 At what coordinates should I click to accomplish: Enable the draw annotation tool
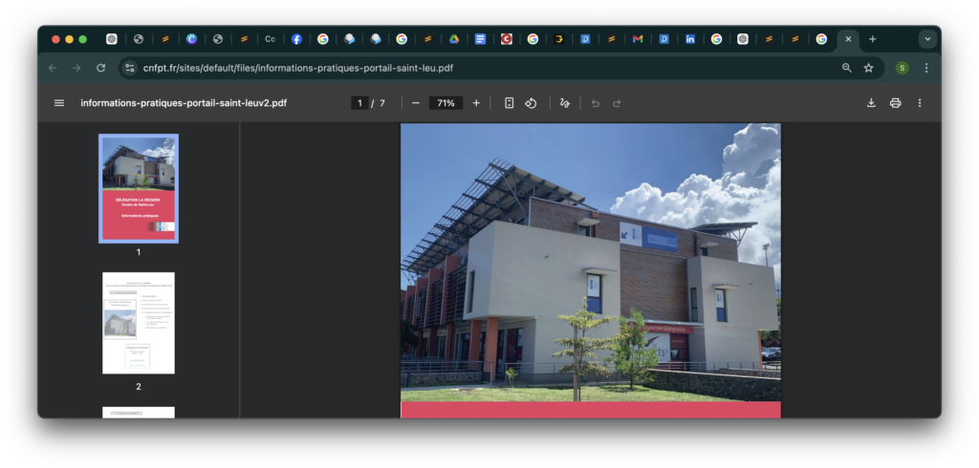[x=565, y=103]
